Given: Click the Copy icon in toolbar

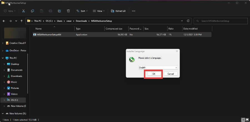Looking at the screenshot, I should [x=32, y=11].
